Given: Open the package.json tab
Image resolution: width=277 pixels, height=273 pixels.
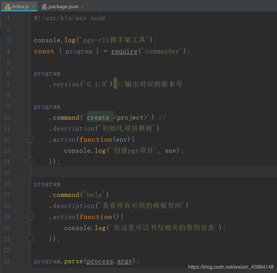Looking at the screenshot, I should (63, 7).
